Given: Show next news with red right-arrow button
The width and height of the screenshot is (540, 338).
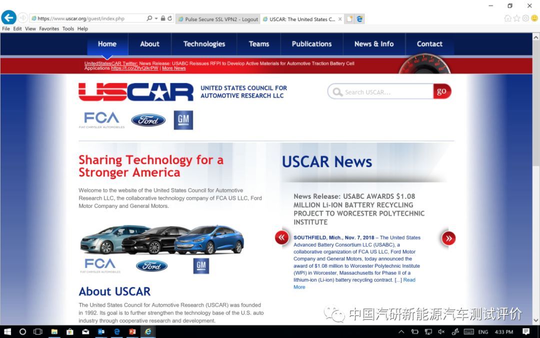Looking at the screenshot, I should (x=448, y=238).
